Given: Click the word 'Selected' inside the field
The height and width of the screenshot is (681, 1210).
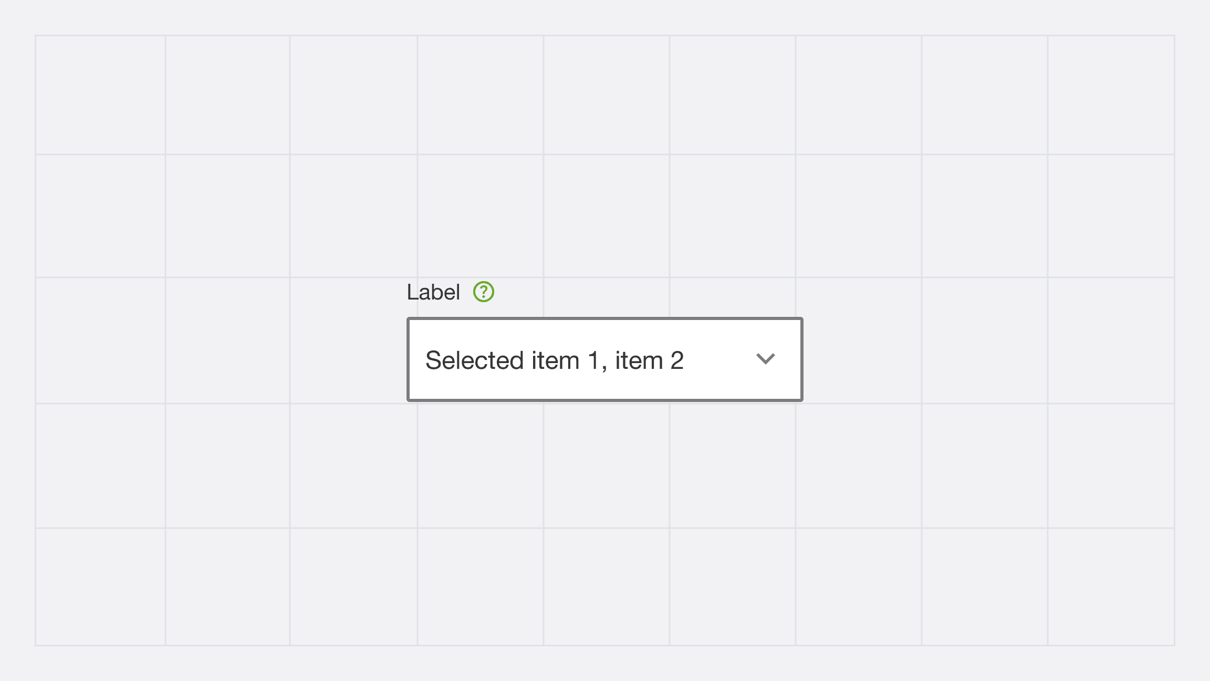Looking at the screenshot, I should point(475,360).
